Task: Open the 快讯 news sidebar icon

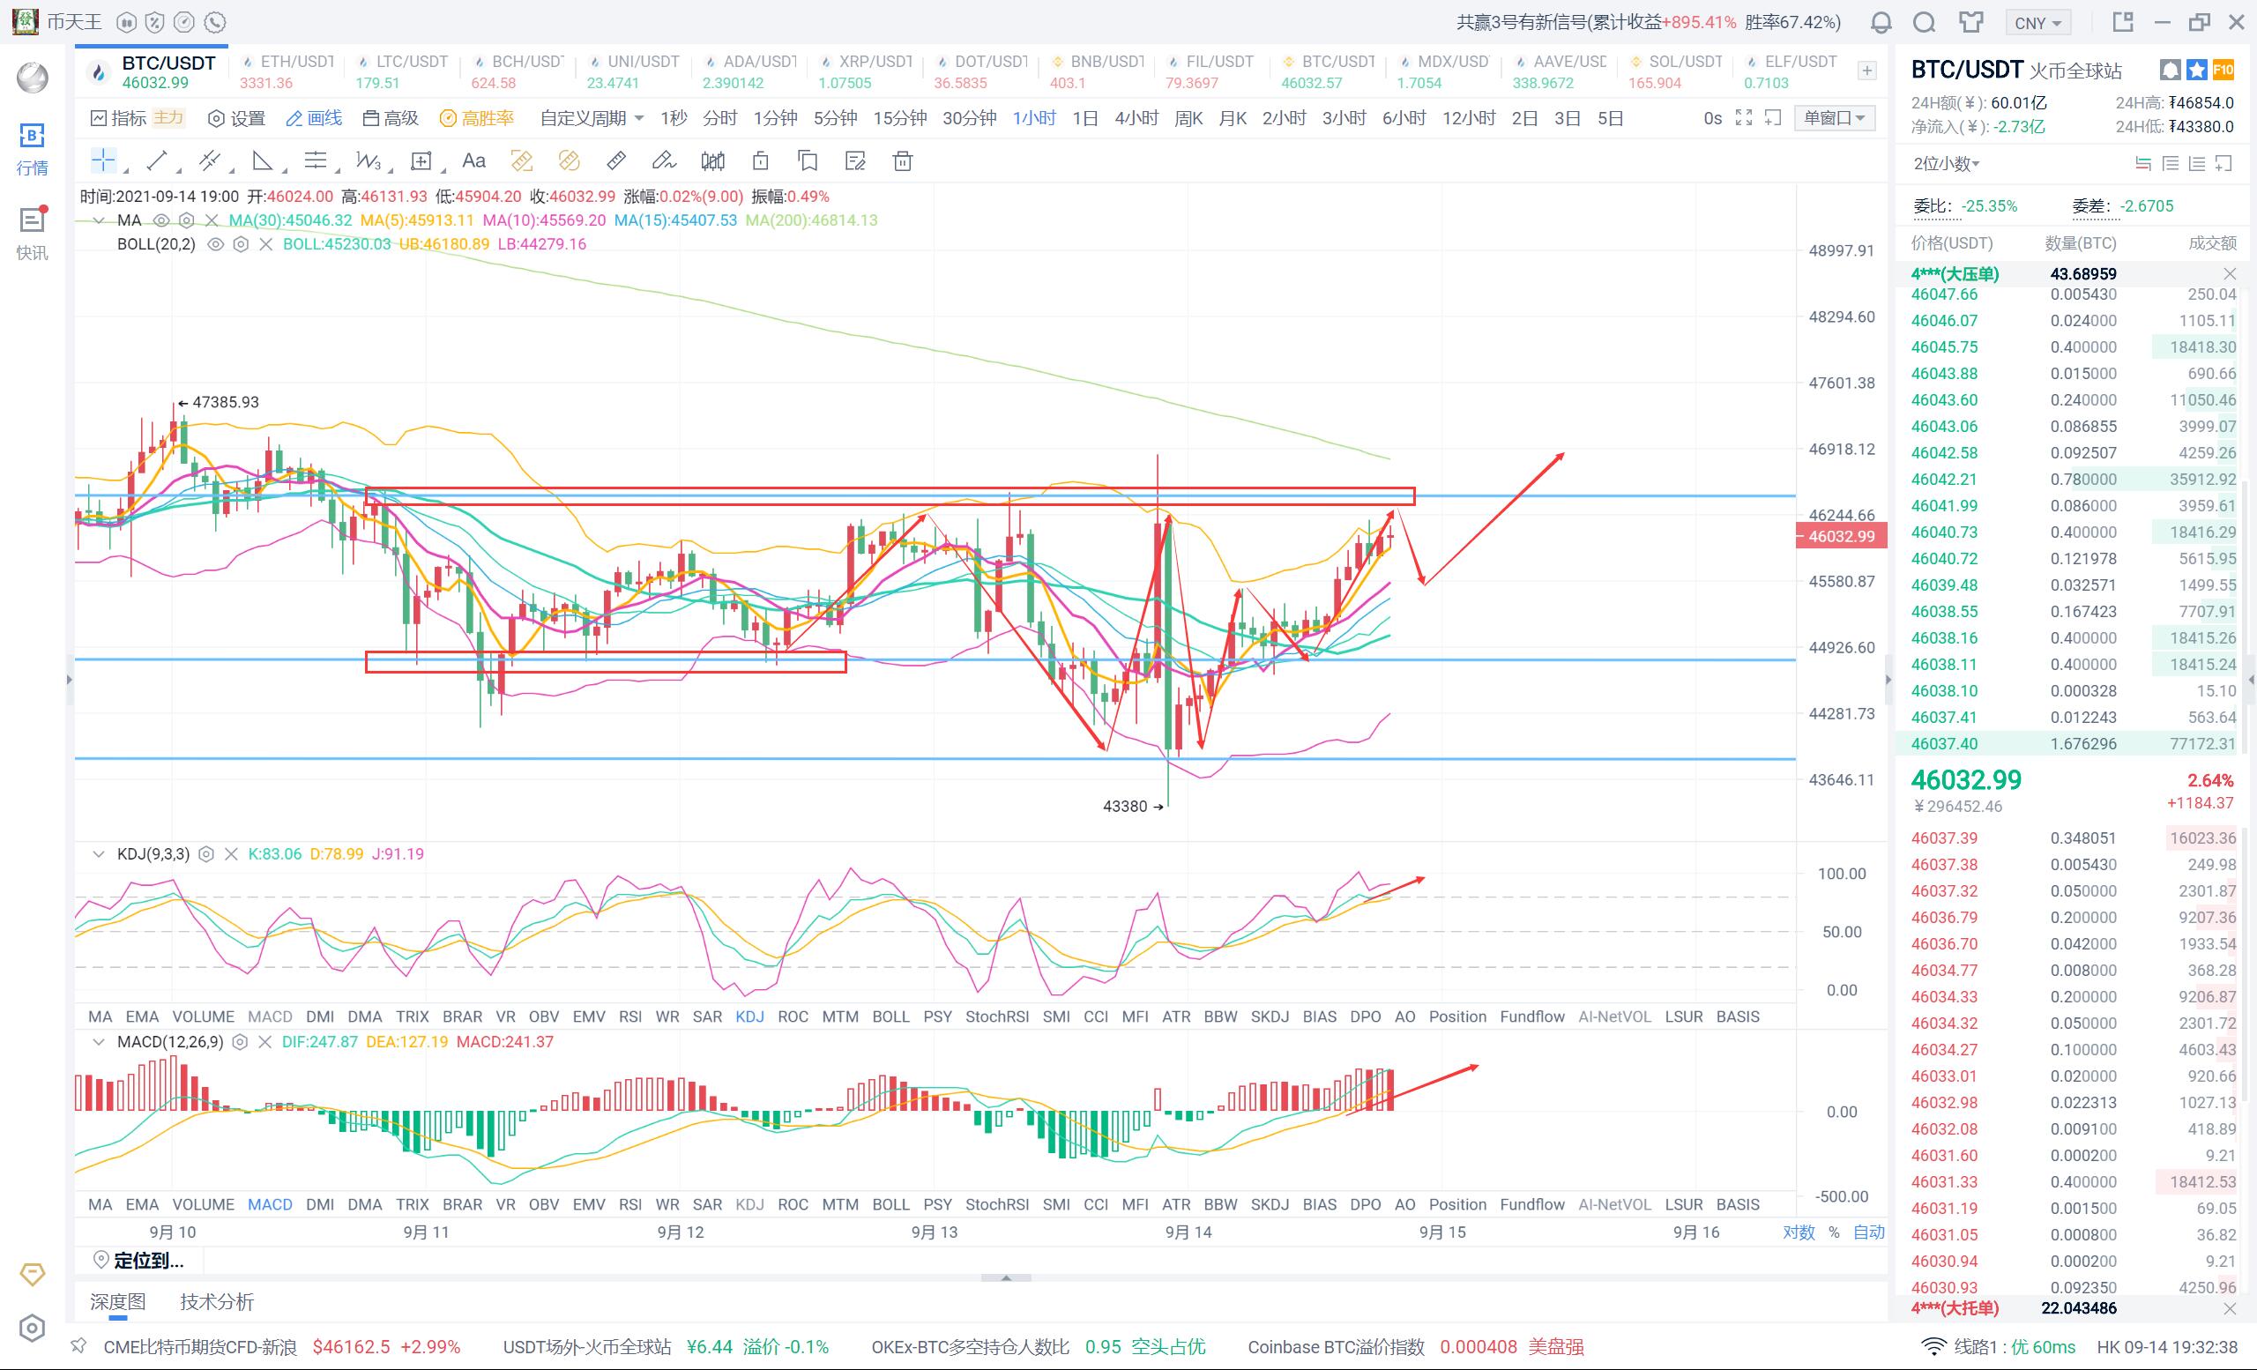Action: [32, 233]
